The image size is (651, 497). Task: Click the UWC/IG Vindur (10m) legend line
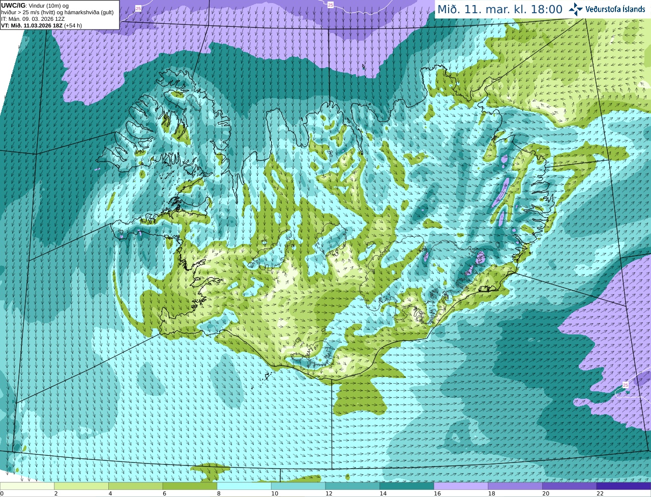click(35, 6)
